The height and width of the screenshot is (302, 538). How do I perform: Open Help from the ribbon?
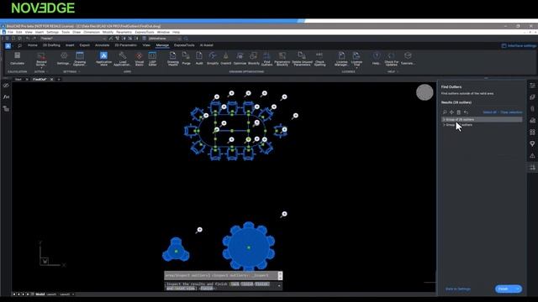point(376,58)
